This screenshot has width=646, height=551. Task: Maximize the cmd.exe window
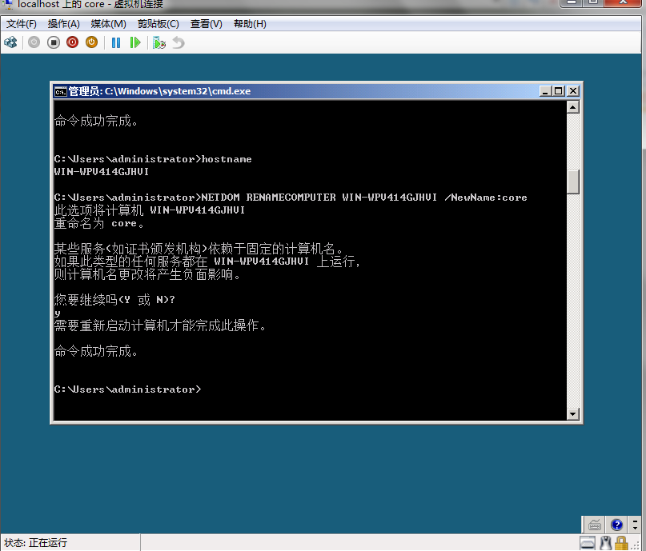coord(559,91)
